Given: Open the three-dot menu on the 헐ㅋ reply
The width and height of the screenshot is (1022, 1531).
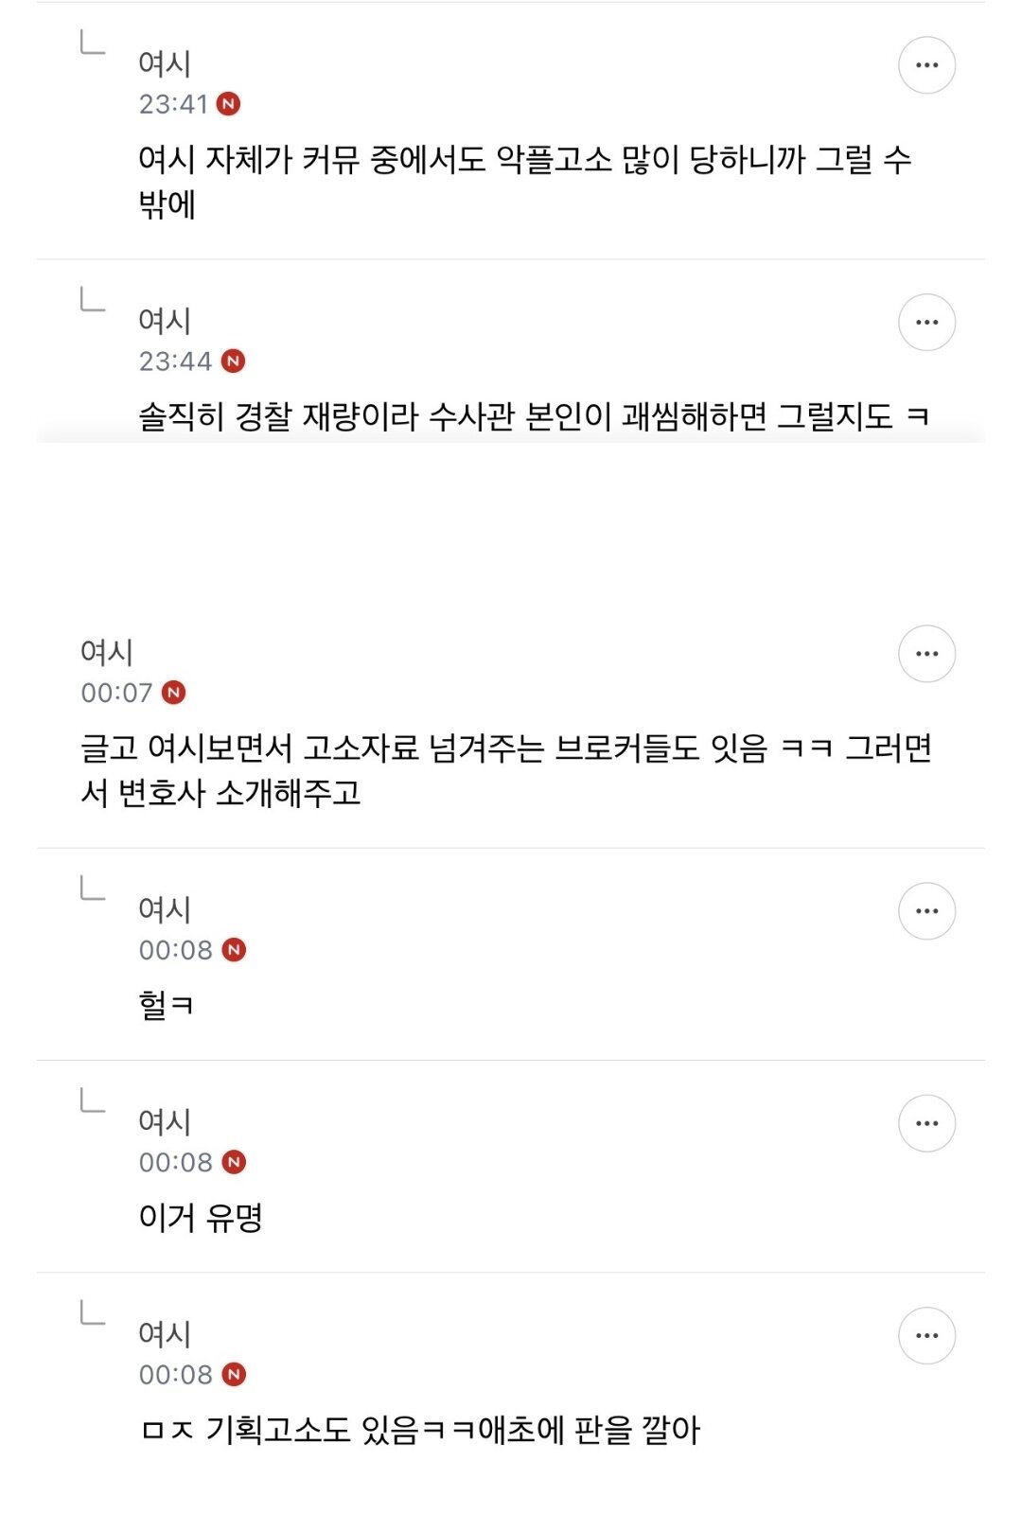Looking at the screenshot, I should pyautogui.click(x=926, y=911).
